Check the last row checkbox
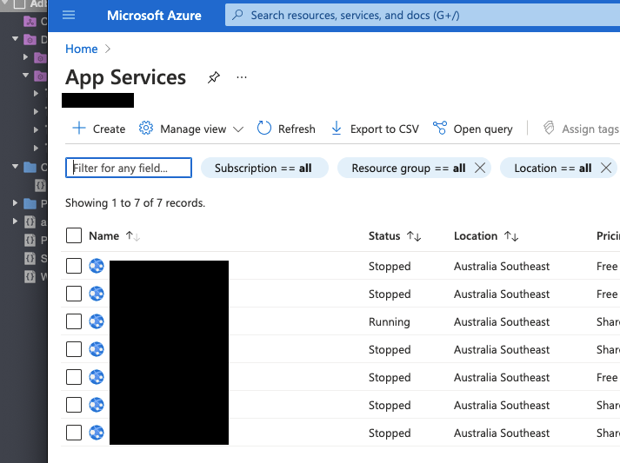Viewport: 620px width, 463px height. 74,433
